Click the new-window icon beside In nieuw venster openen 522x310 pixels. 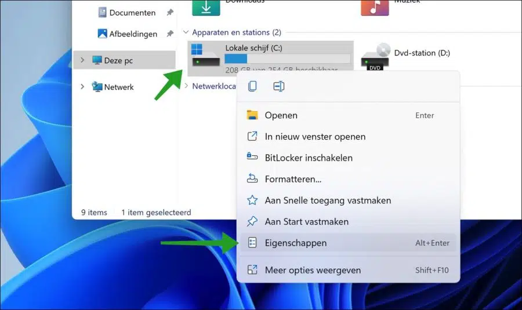[x=252, y=136]
